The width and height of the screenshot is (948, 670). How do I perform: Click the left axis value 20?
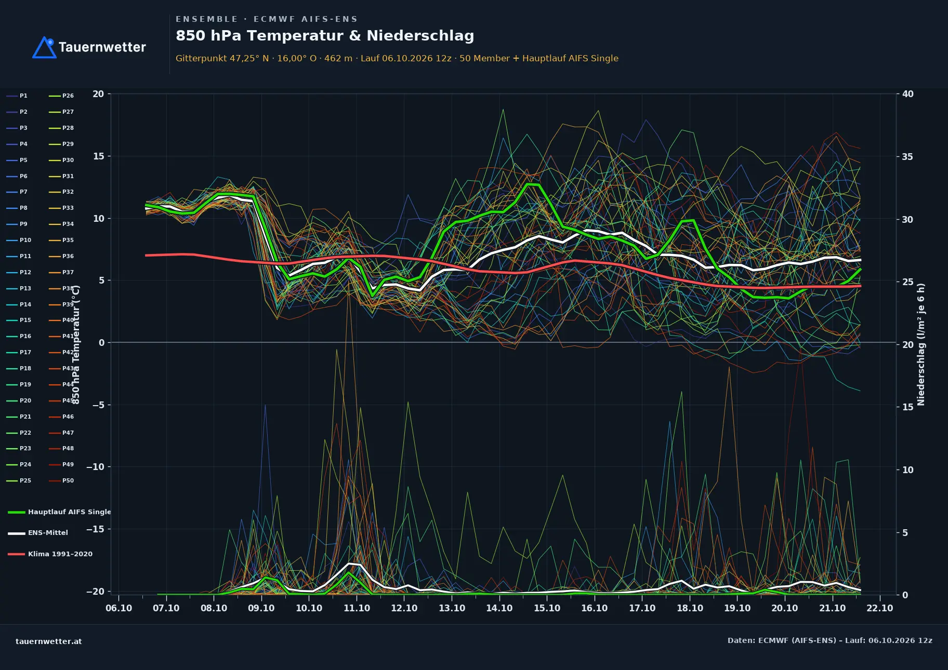98,94
